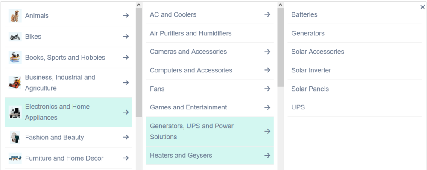Pick the Heaters and Geysers label

(x=181, y=156)
